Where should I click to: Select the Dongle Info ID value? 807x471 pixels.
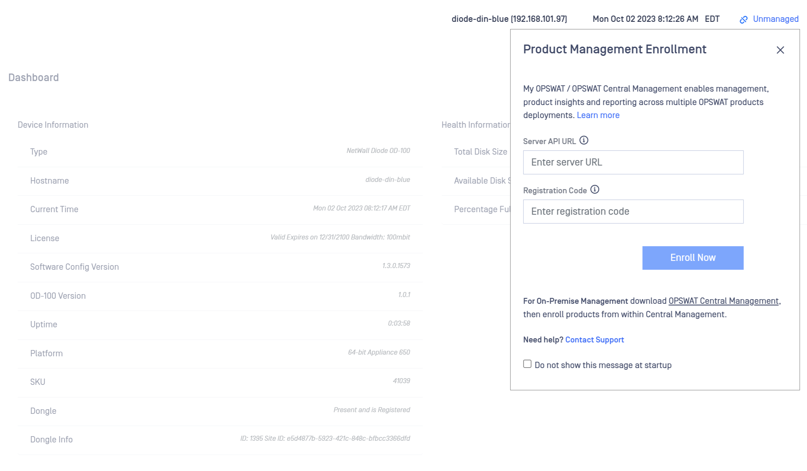pos(325,438)
